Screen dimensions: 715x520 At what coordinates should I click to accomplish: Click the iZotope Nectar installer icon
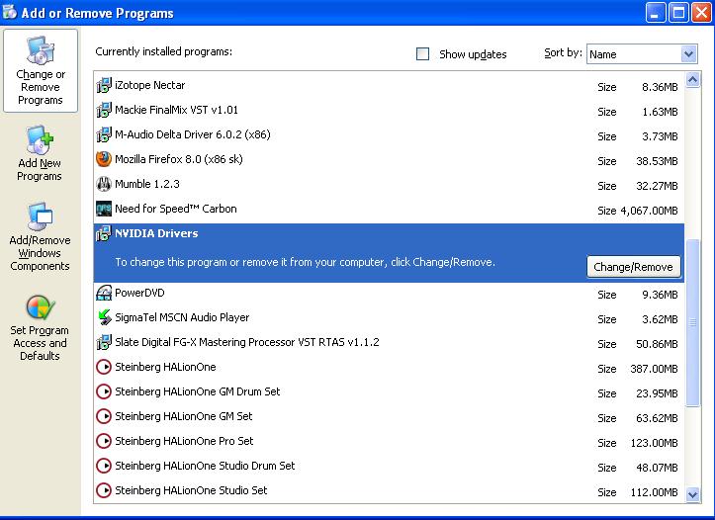104,85
